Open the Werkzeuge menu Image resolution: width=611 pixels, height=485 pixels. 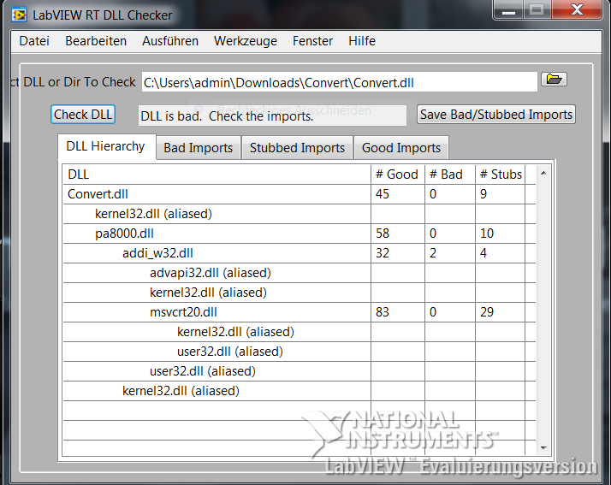click(x=246, y=41)
